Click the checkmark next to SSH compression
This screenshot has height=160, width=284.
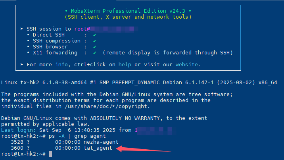click(94, 41)
